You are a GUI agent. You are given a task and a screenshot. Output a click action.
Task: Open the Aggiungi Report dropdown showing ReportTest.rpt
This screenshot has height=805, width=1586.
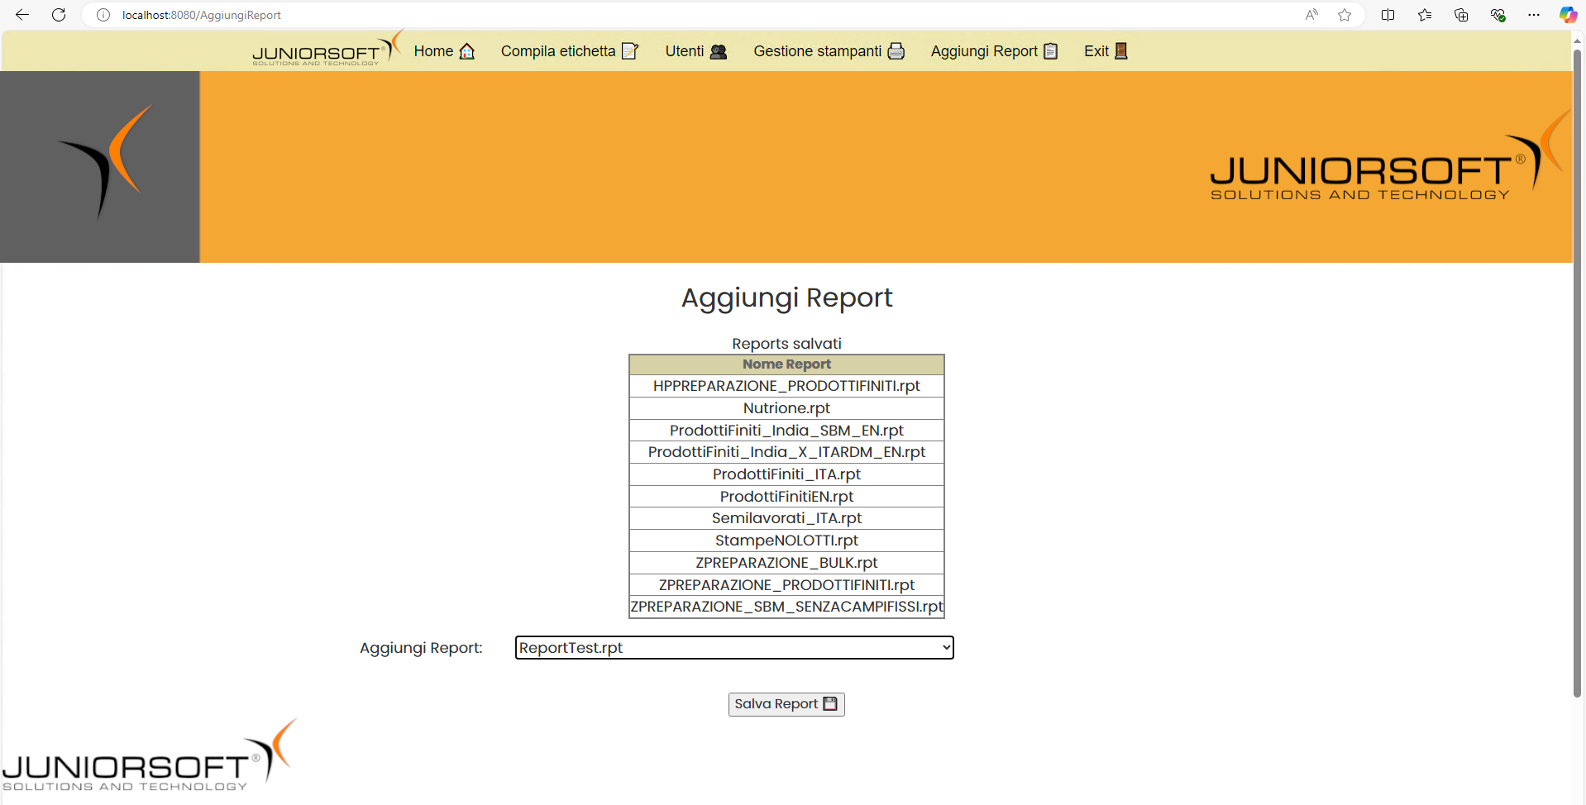tap(734, 648)
